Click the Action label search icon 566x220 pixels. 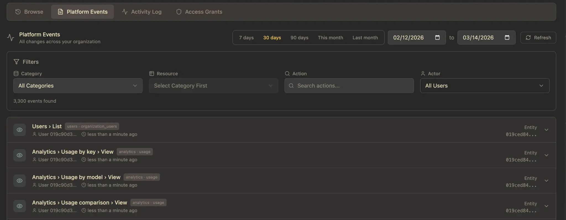point(287,73)
